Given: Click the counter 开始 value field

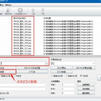Looking at the screenshot, I should tap(68, 85).
